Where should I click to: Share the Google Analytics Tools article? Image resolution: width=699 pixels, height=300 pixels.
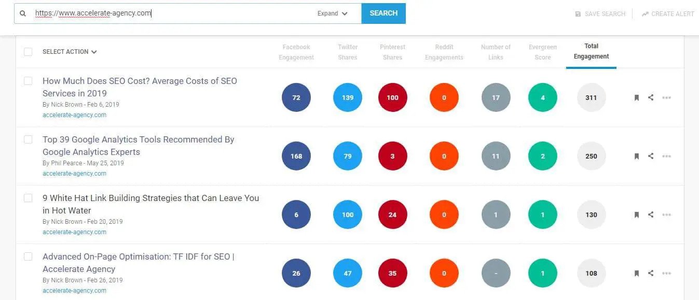click(651, 156)
